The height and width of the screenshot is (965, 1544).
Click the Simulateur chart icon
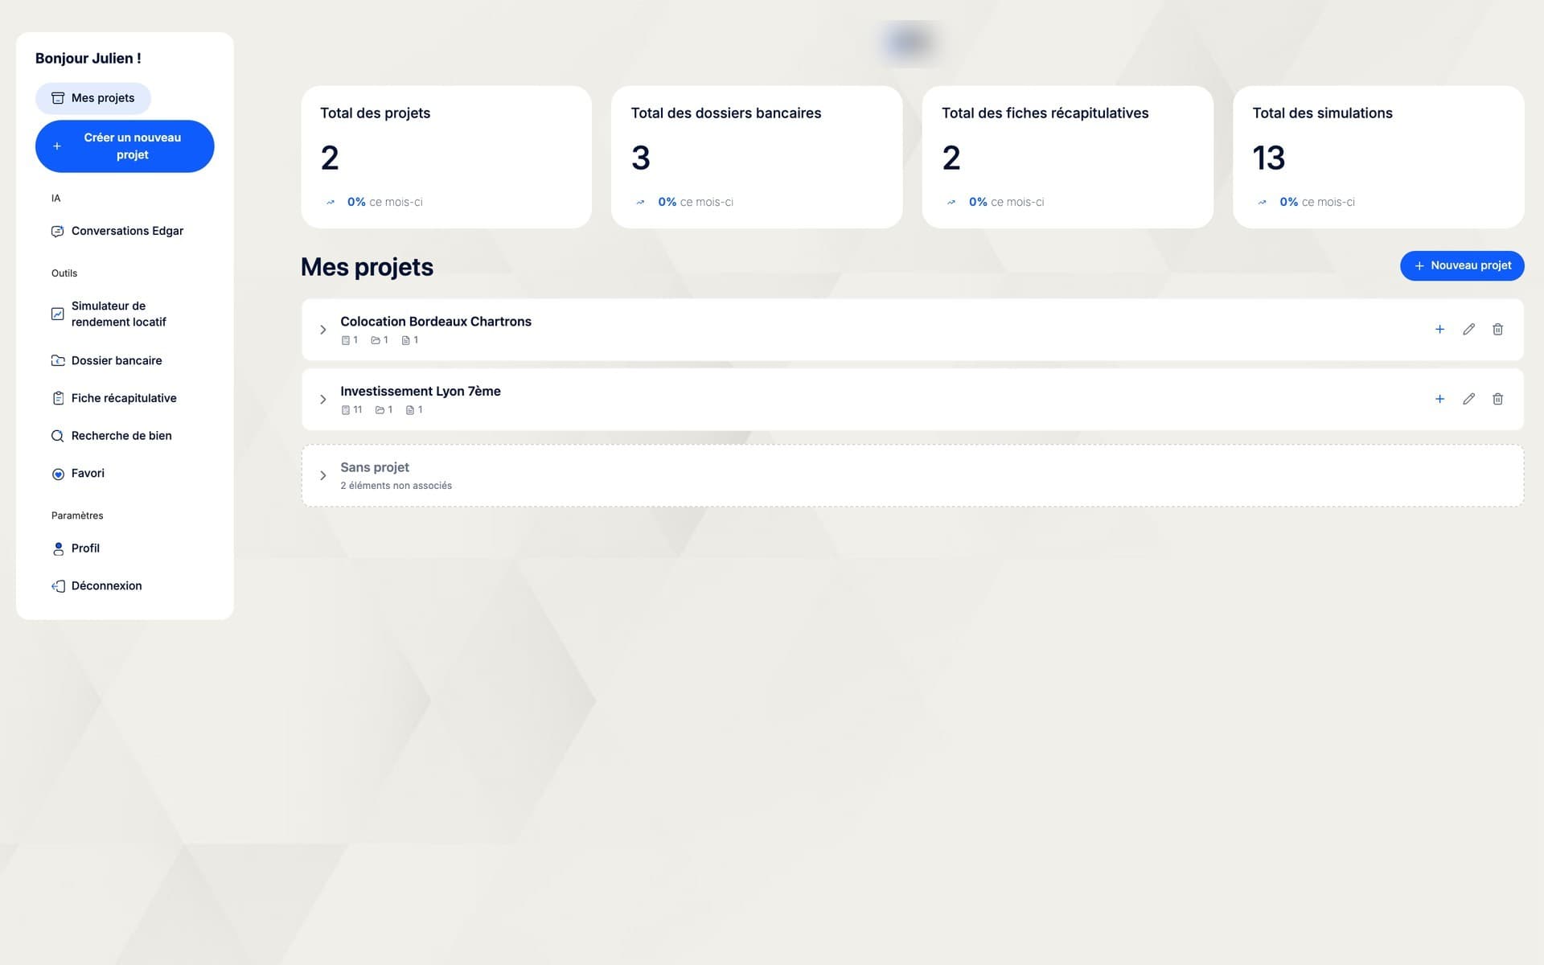[58, 314]
